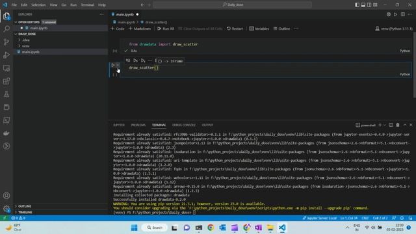This screenshot has height=234, width=416.
Task: Select the main.ipynb editor tab
Action: tap(125, 14)
